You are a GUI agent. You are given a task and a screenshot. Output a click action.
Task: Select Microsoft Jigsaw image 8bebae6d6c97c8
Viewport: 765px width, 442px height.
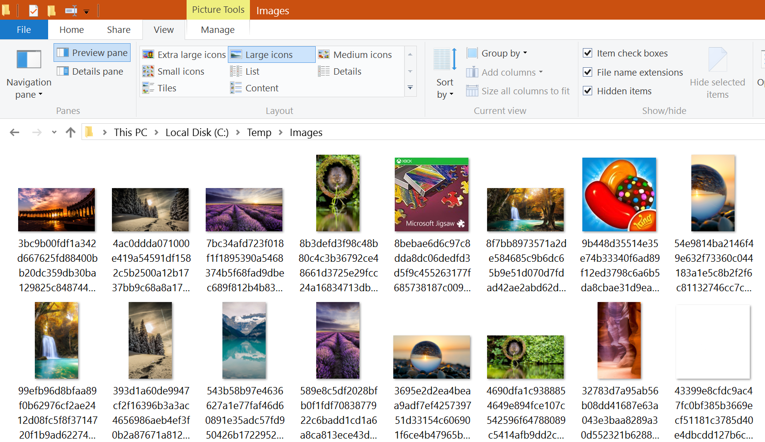click(x=432, y=194)
